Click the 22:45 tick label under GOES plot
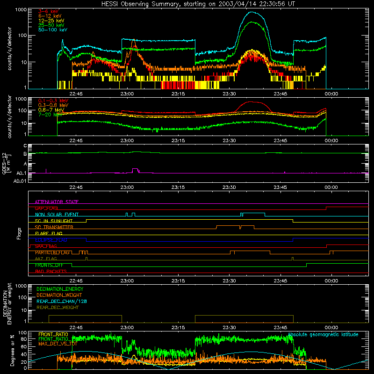The width and height of the screenshot is (374, 374). [76, 187]
